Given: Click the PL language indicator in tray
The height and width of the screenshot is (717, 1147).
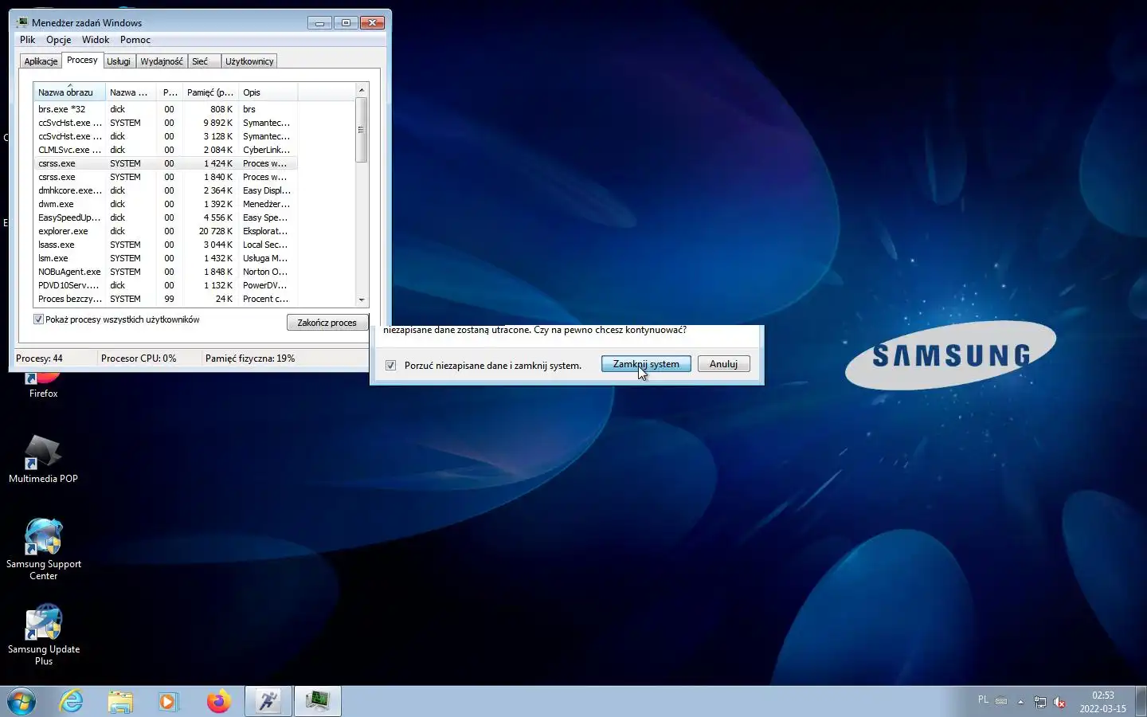Looking at the screenshot, I should click(983, 699).
